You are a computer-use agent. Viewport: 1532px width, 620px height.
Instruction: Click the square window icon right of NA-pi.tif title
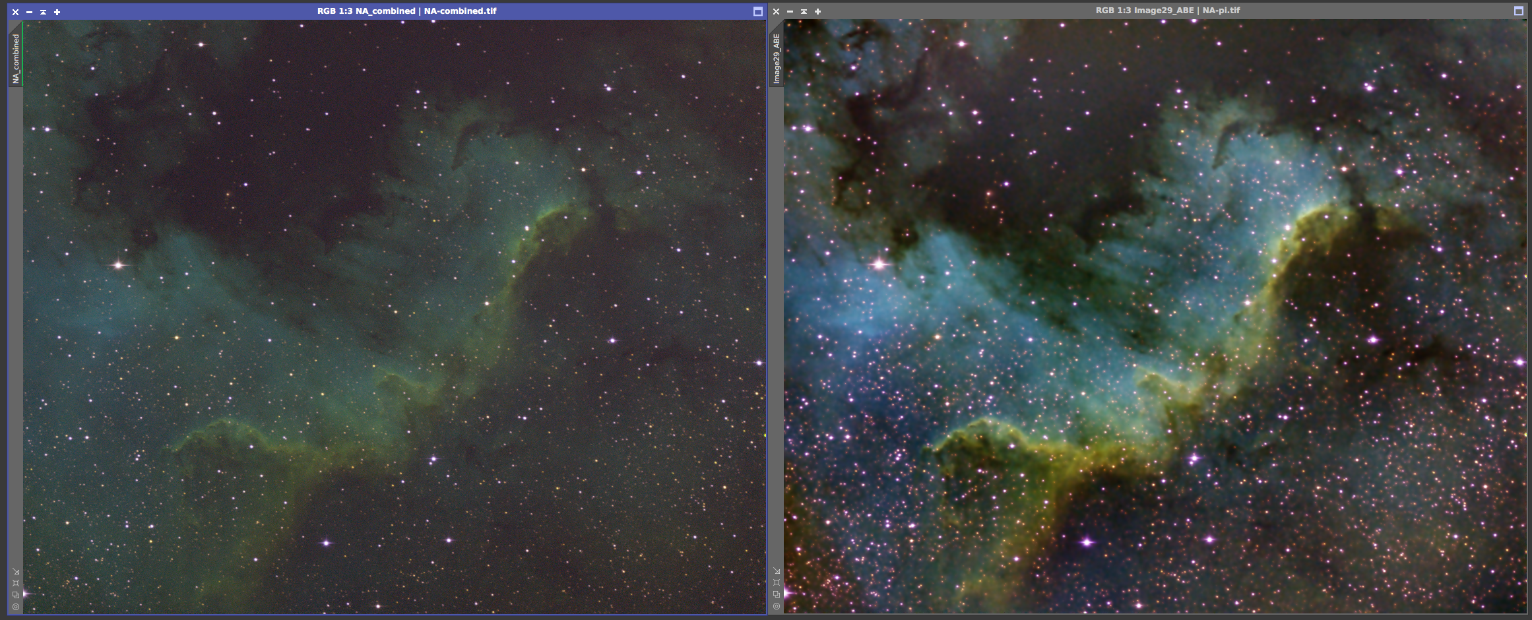pos(1518,11)
